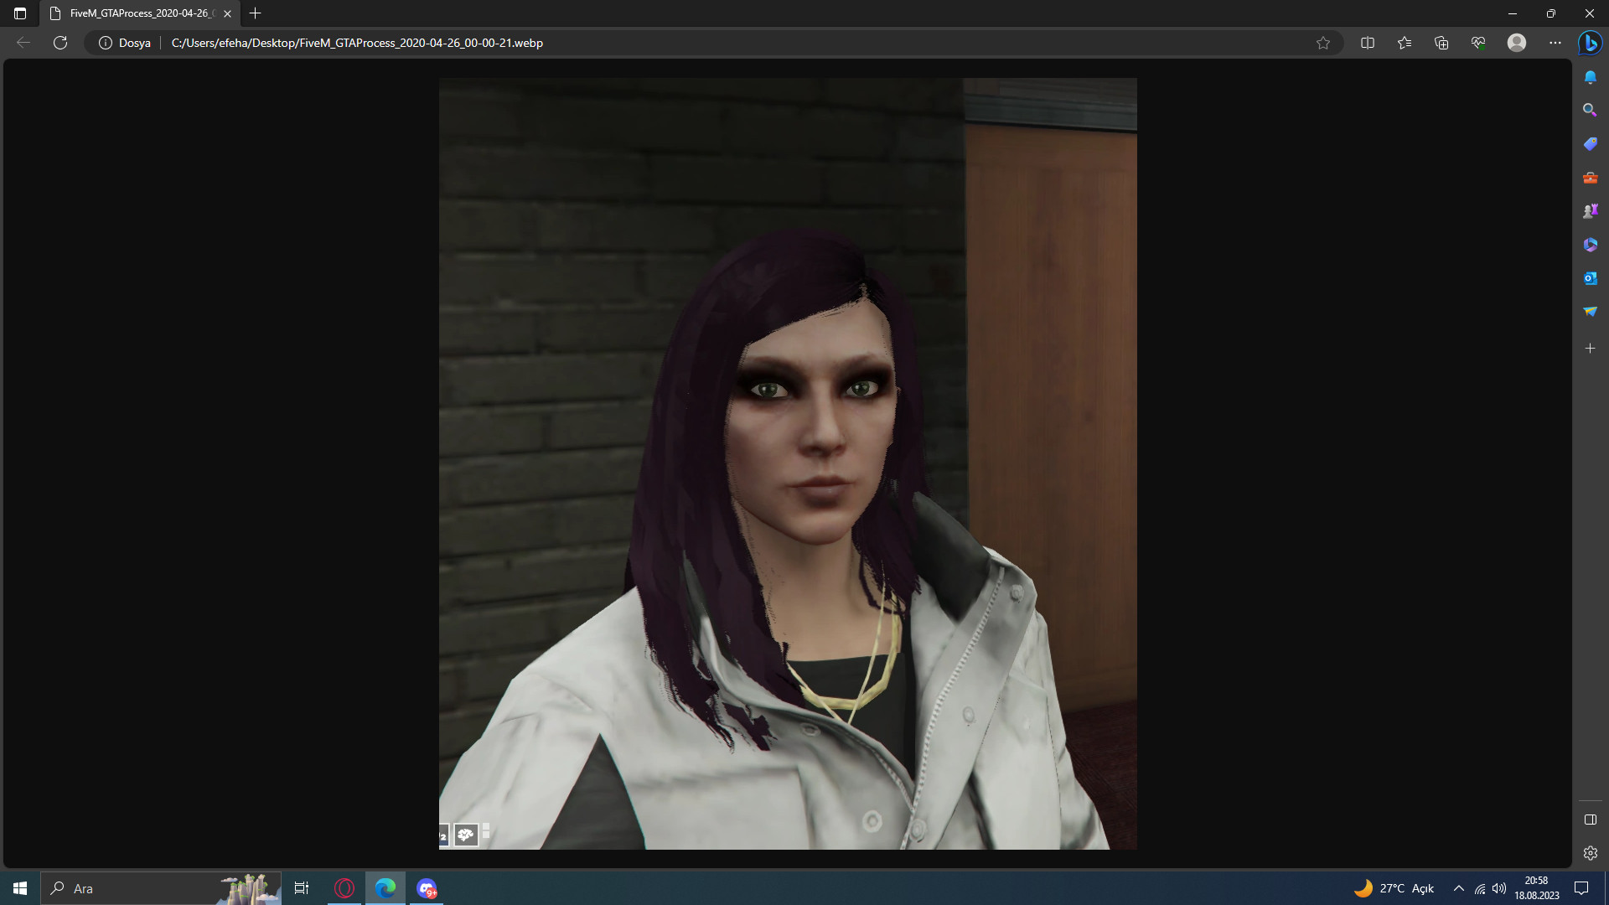
Task: Open network Wi-Fi settings
Action: click(x=1480, y=888)
